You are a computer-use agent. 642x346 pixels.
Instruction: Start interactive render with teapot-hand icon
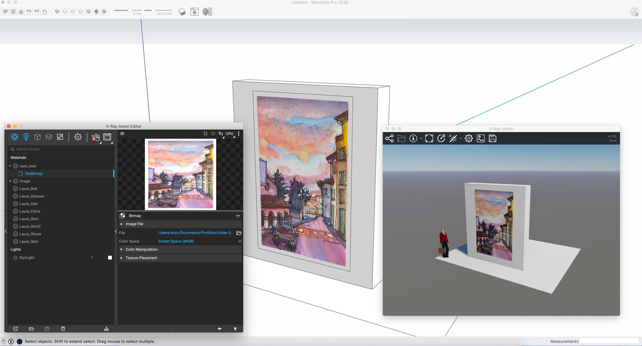pos(96,137)
